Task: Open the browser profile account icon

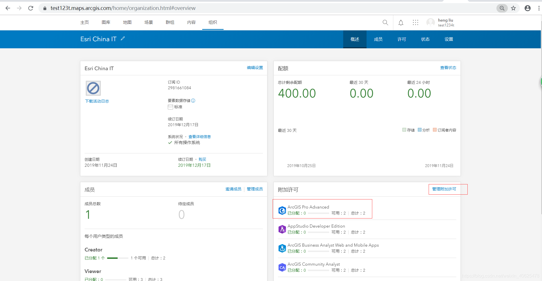Action: click(x=527, y=8)
